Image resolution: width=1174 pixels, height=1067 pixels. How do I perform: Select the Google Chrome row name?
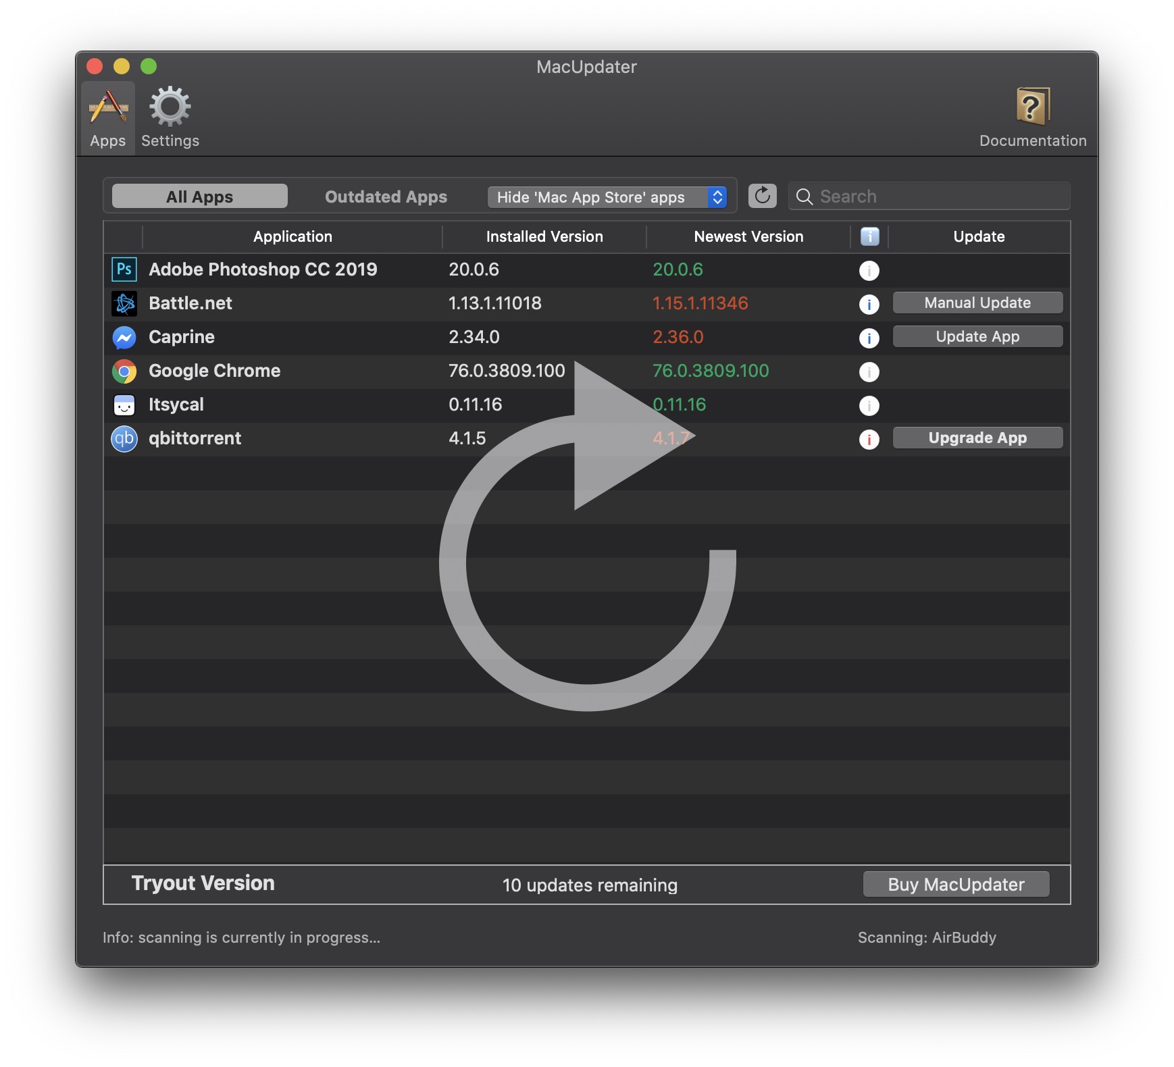[214, 371]
